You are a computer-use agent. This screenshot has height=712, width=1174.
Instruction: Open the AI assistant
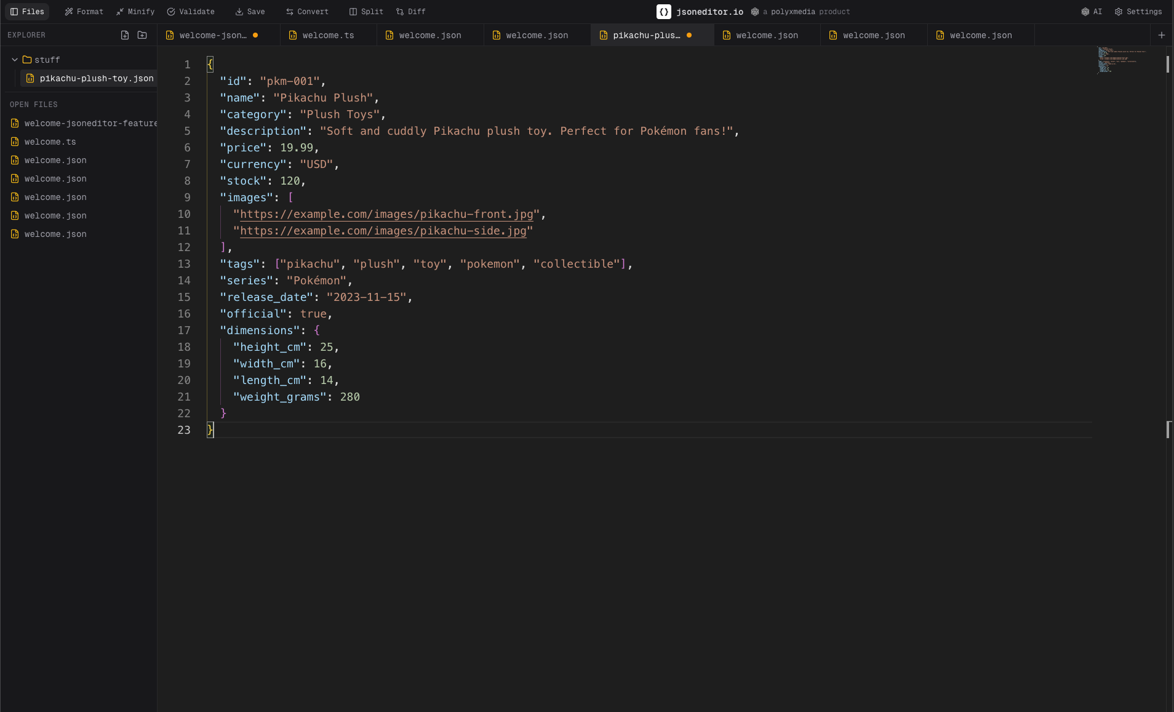(1092, 11)
